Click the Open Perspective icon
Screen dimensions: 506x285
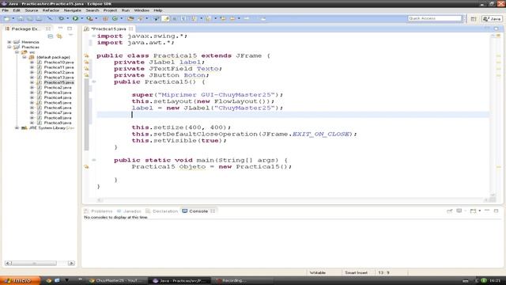pos(474,19)
